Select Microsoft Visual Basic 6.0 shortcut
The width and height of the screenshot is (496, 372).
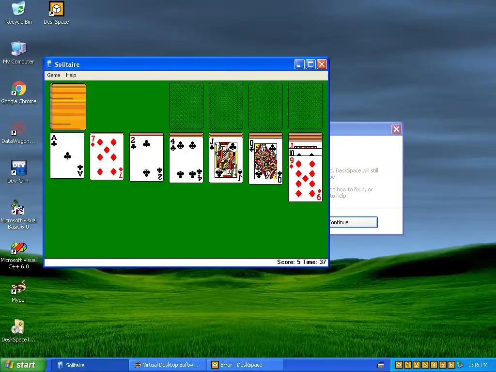point(18,215)
